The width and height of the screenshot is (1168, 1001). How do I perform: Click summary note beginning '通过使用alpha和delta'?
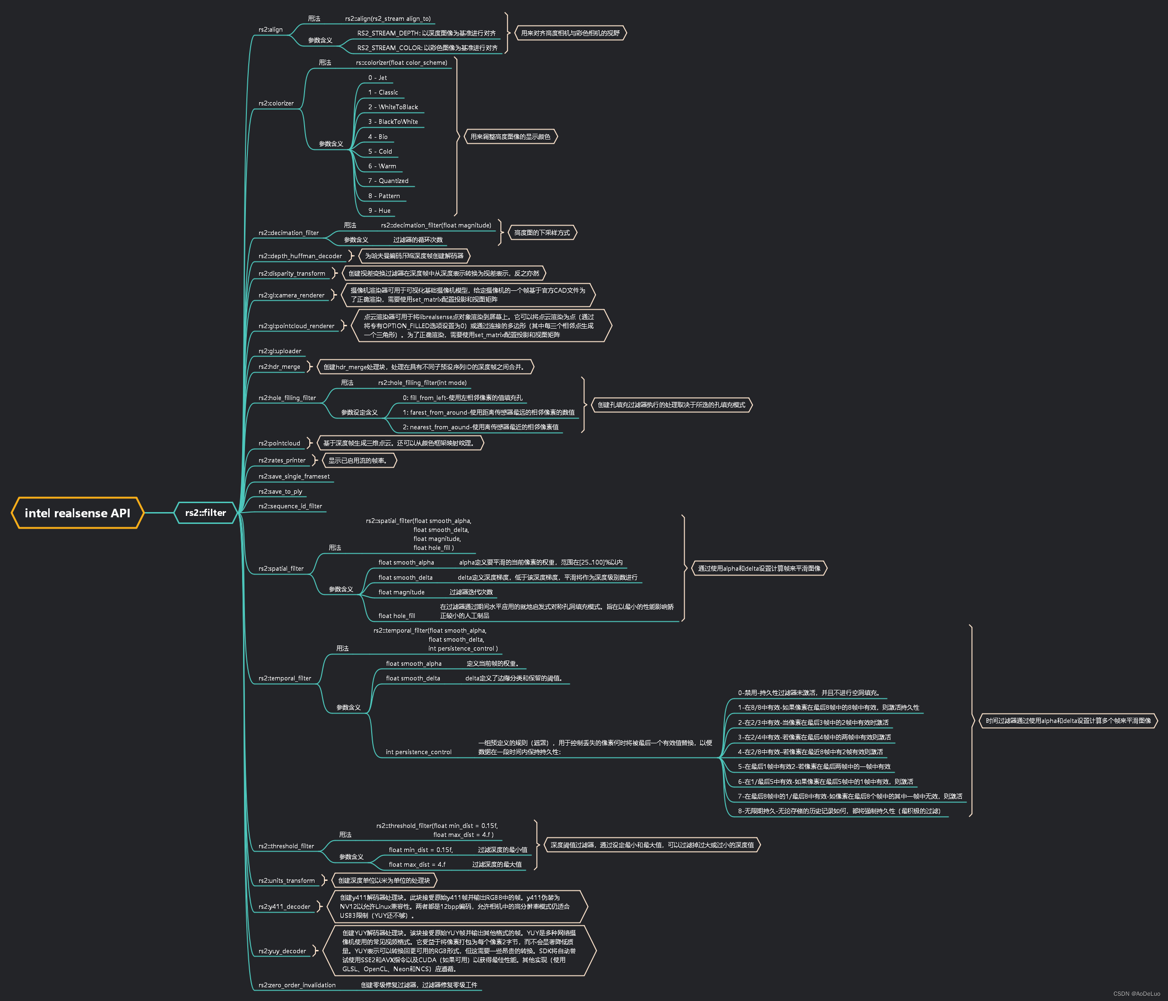(759, 568)
